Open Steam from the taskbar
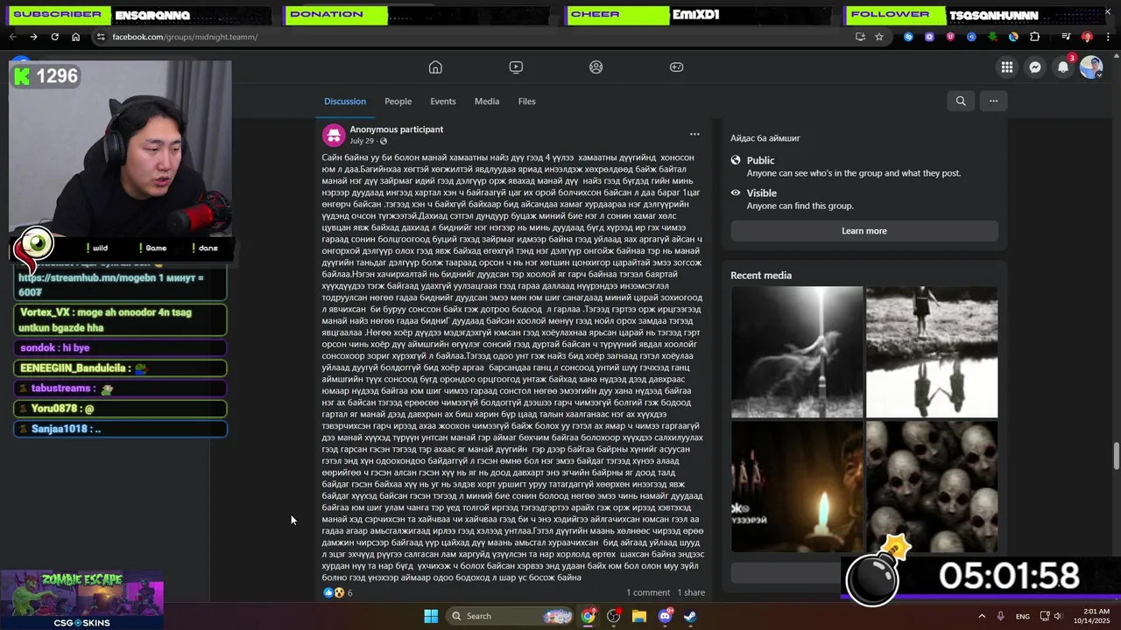 click(x=690, y=616)
